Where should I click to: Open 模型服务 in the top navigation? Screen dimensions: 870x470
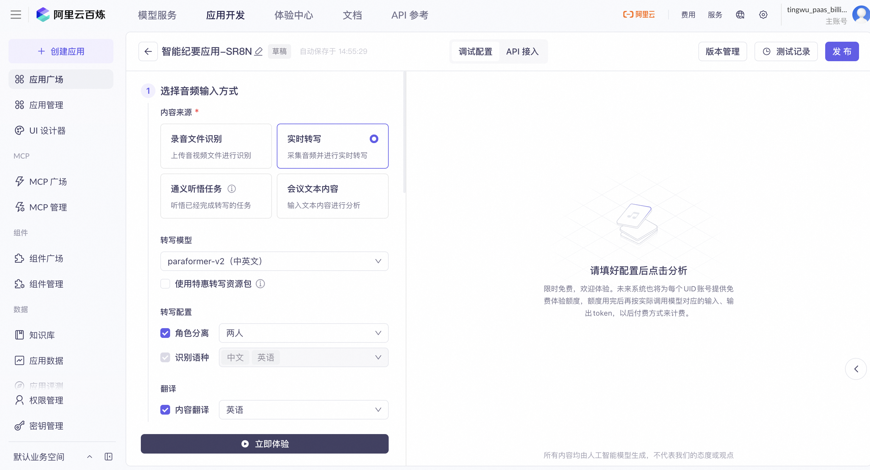(x=157, y=15)
